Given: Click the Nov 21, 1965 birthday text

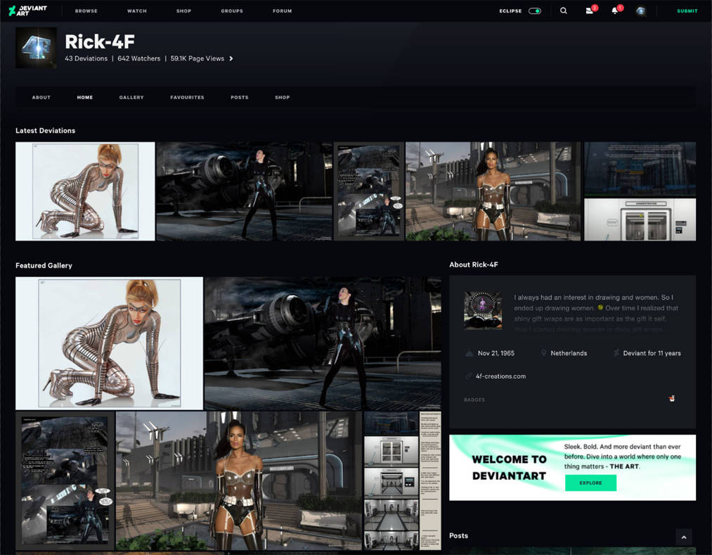Looking at the screenshot, I should point(496,353).
